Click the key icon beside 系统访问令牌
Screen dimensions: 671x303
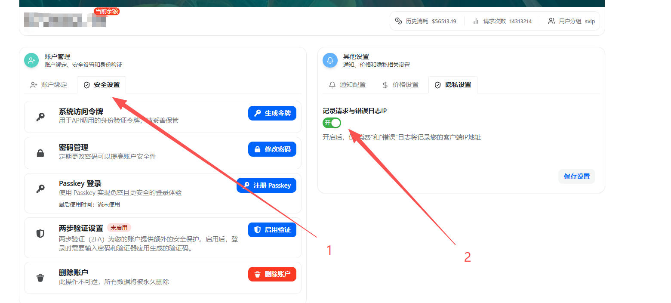[x=40, y=116]
